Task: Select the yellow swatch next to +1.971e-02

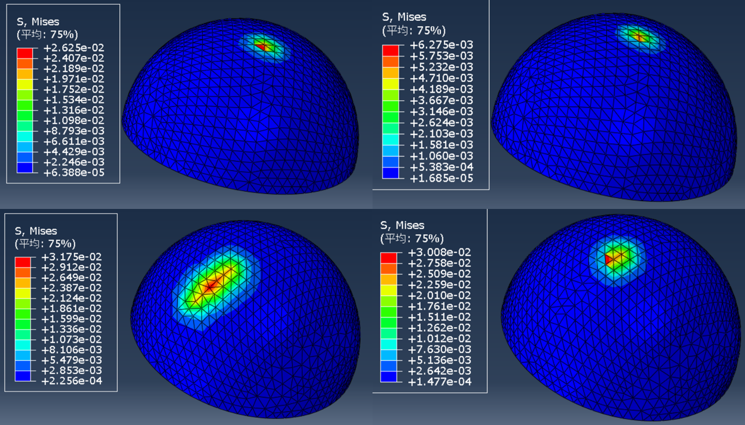Action: point(25,85)
